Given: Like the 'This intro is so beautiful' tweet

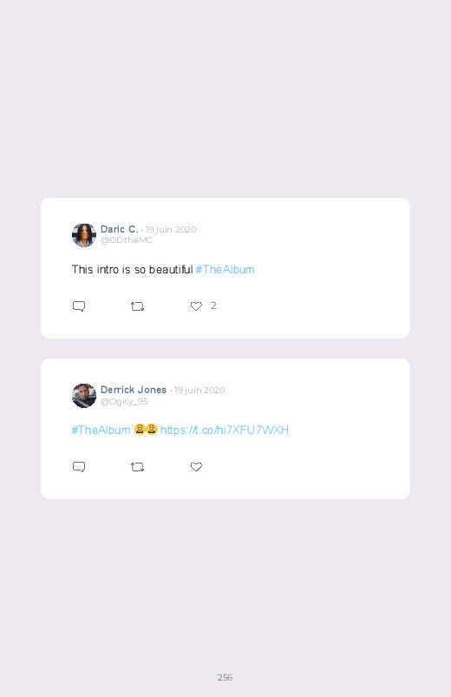Looking at the screenshot, I should coord(196,306).
